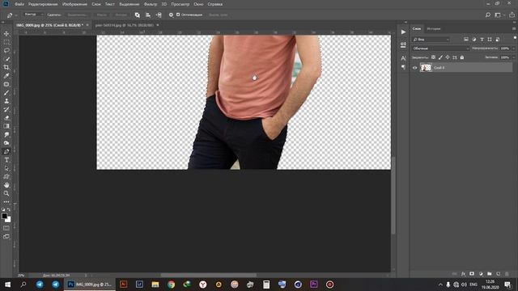Toggle lock all padlock icon

click(x=462, y=57)
